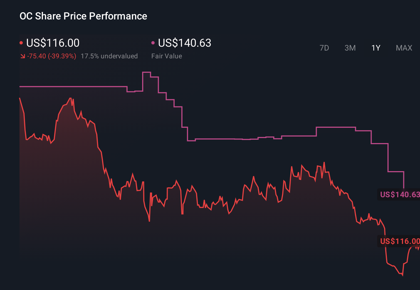The image size is (420, 290).
Task: Click the lowest dip on the price chart
Action: tap(402, 276)
